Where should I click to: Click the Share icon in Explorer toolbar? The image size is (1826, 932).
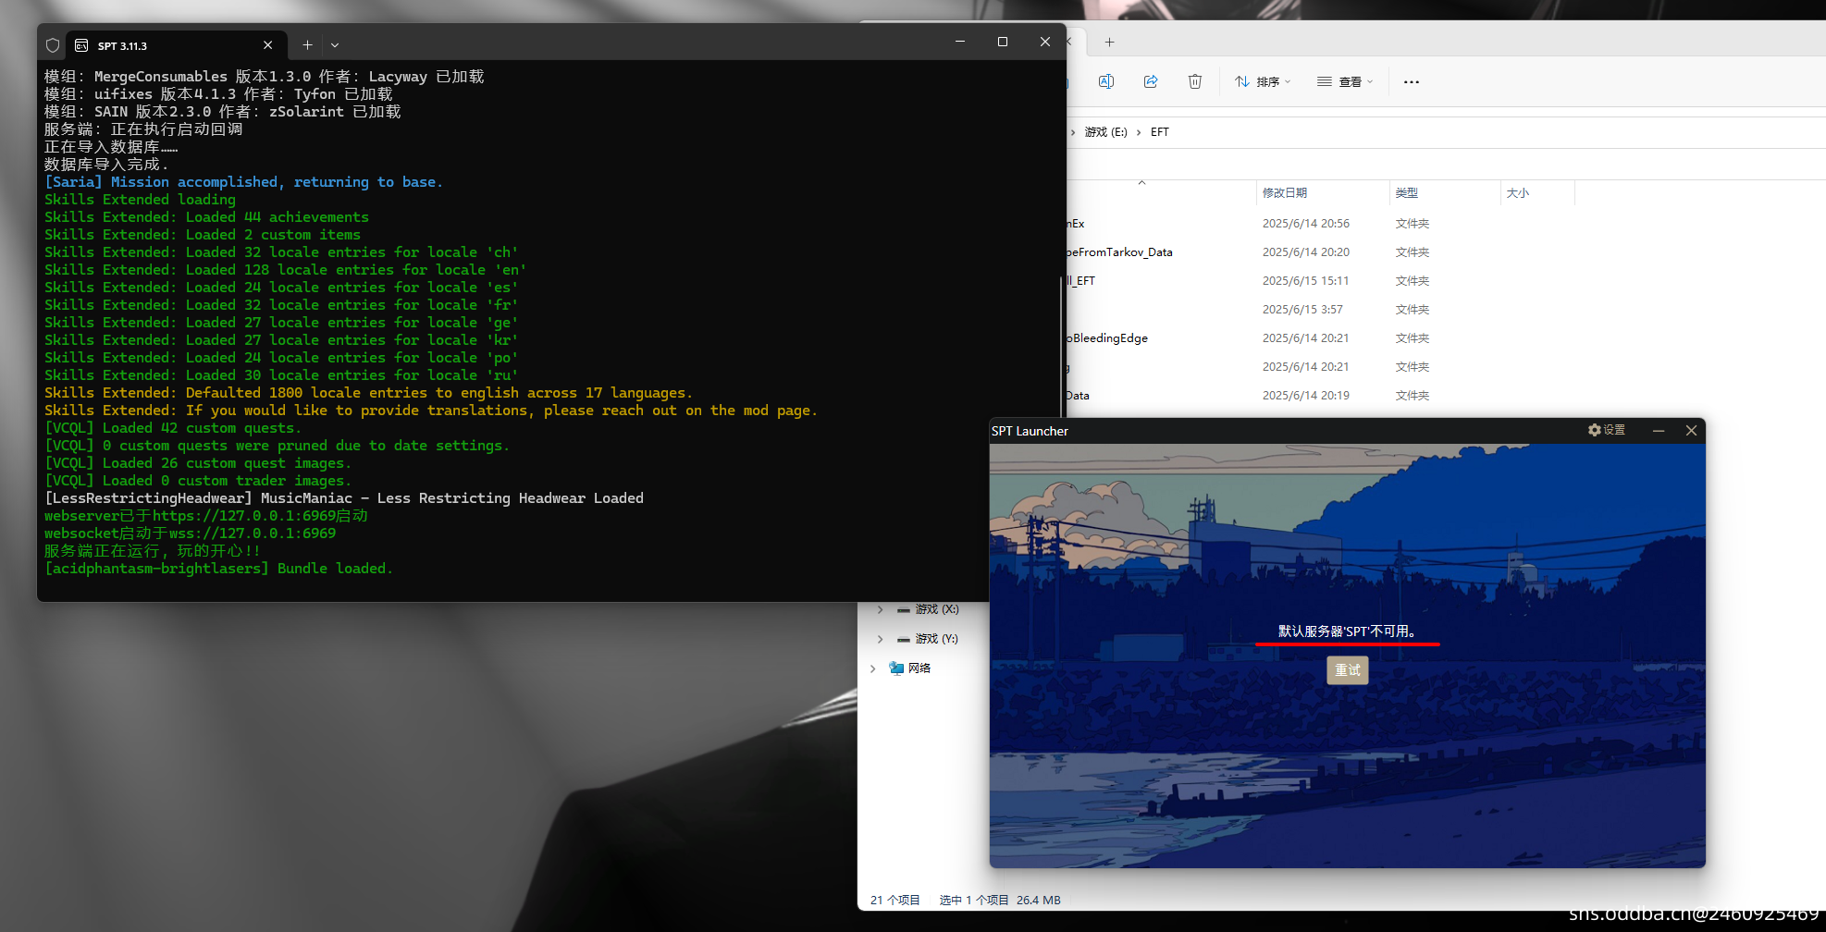[1151, 81]
